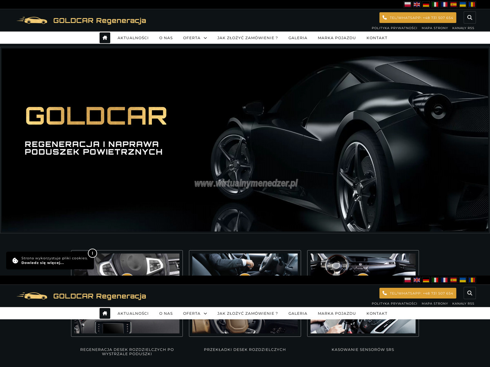Open 'Kasowanie sensorów SRS' link
Image resolution: width=490 pixels, height=367 pixels.
click(363, 349)
